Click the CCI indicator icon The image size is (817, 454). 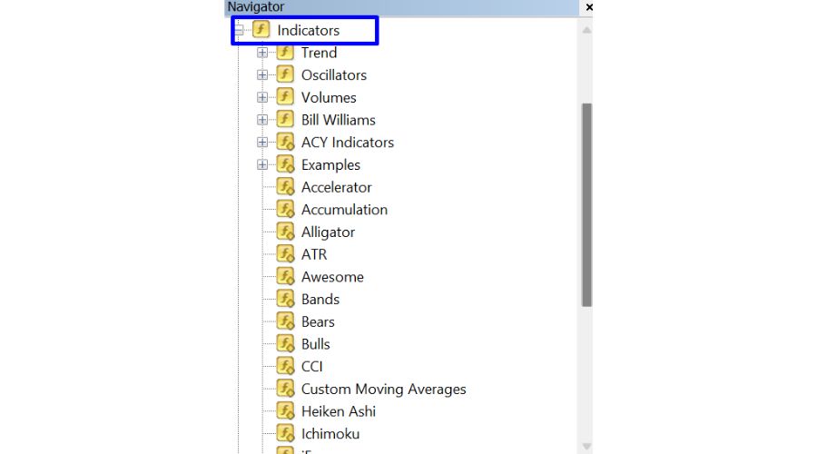(x=285, y=366)
